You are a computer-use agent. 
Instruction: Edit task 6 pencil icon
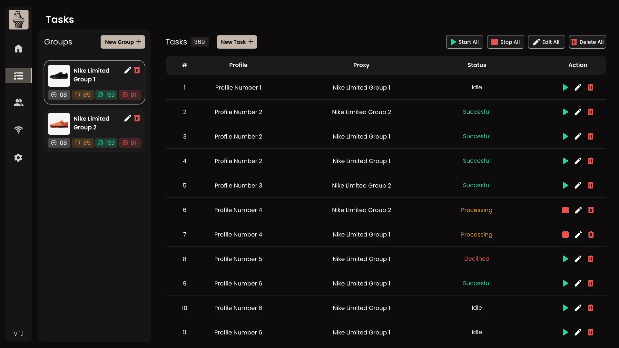(x=578, y=210)
